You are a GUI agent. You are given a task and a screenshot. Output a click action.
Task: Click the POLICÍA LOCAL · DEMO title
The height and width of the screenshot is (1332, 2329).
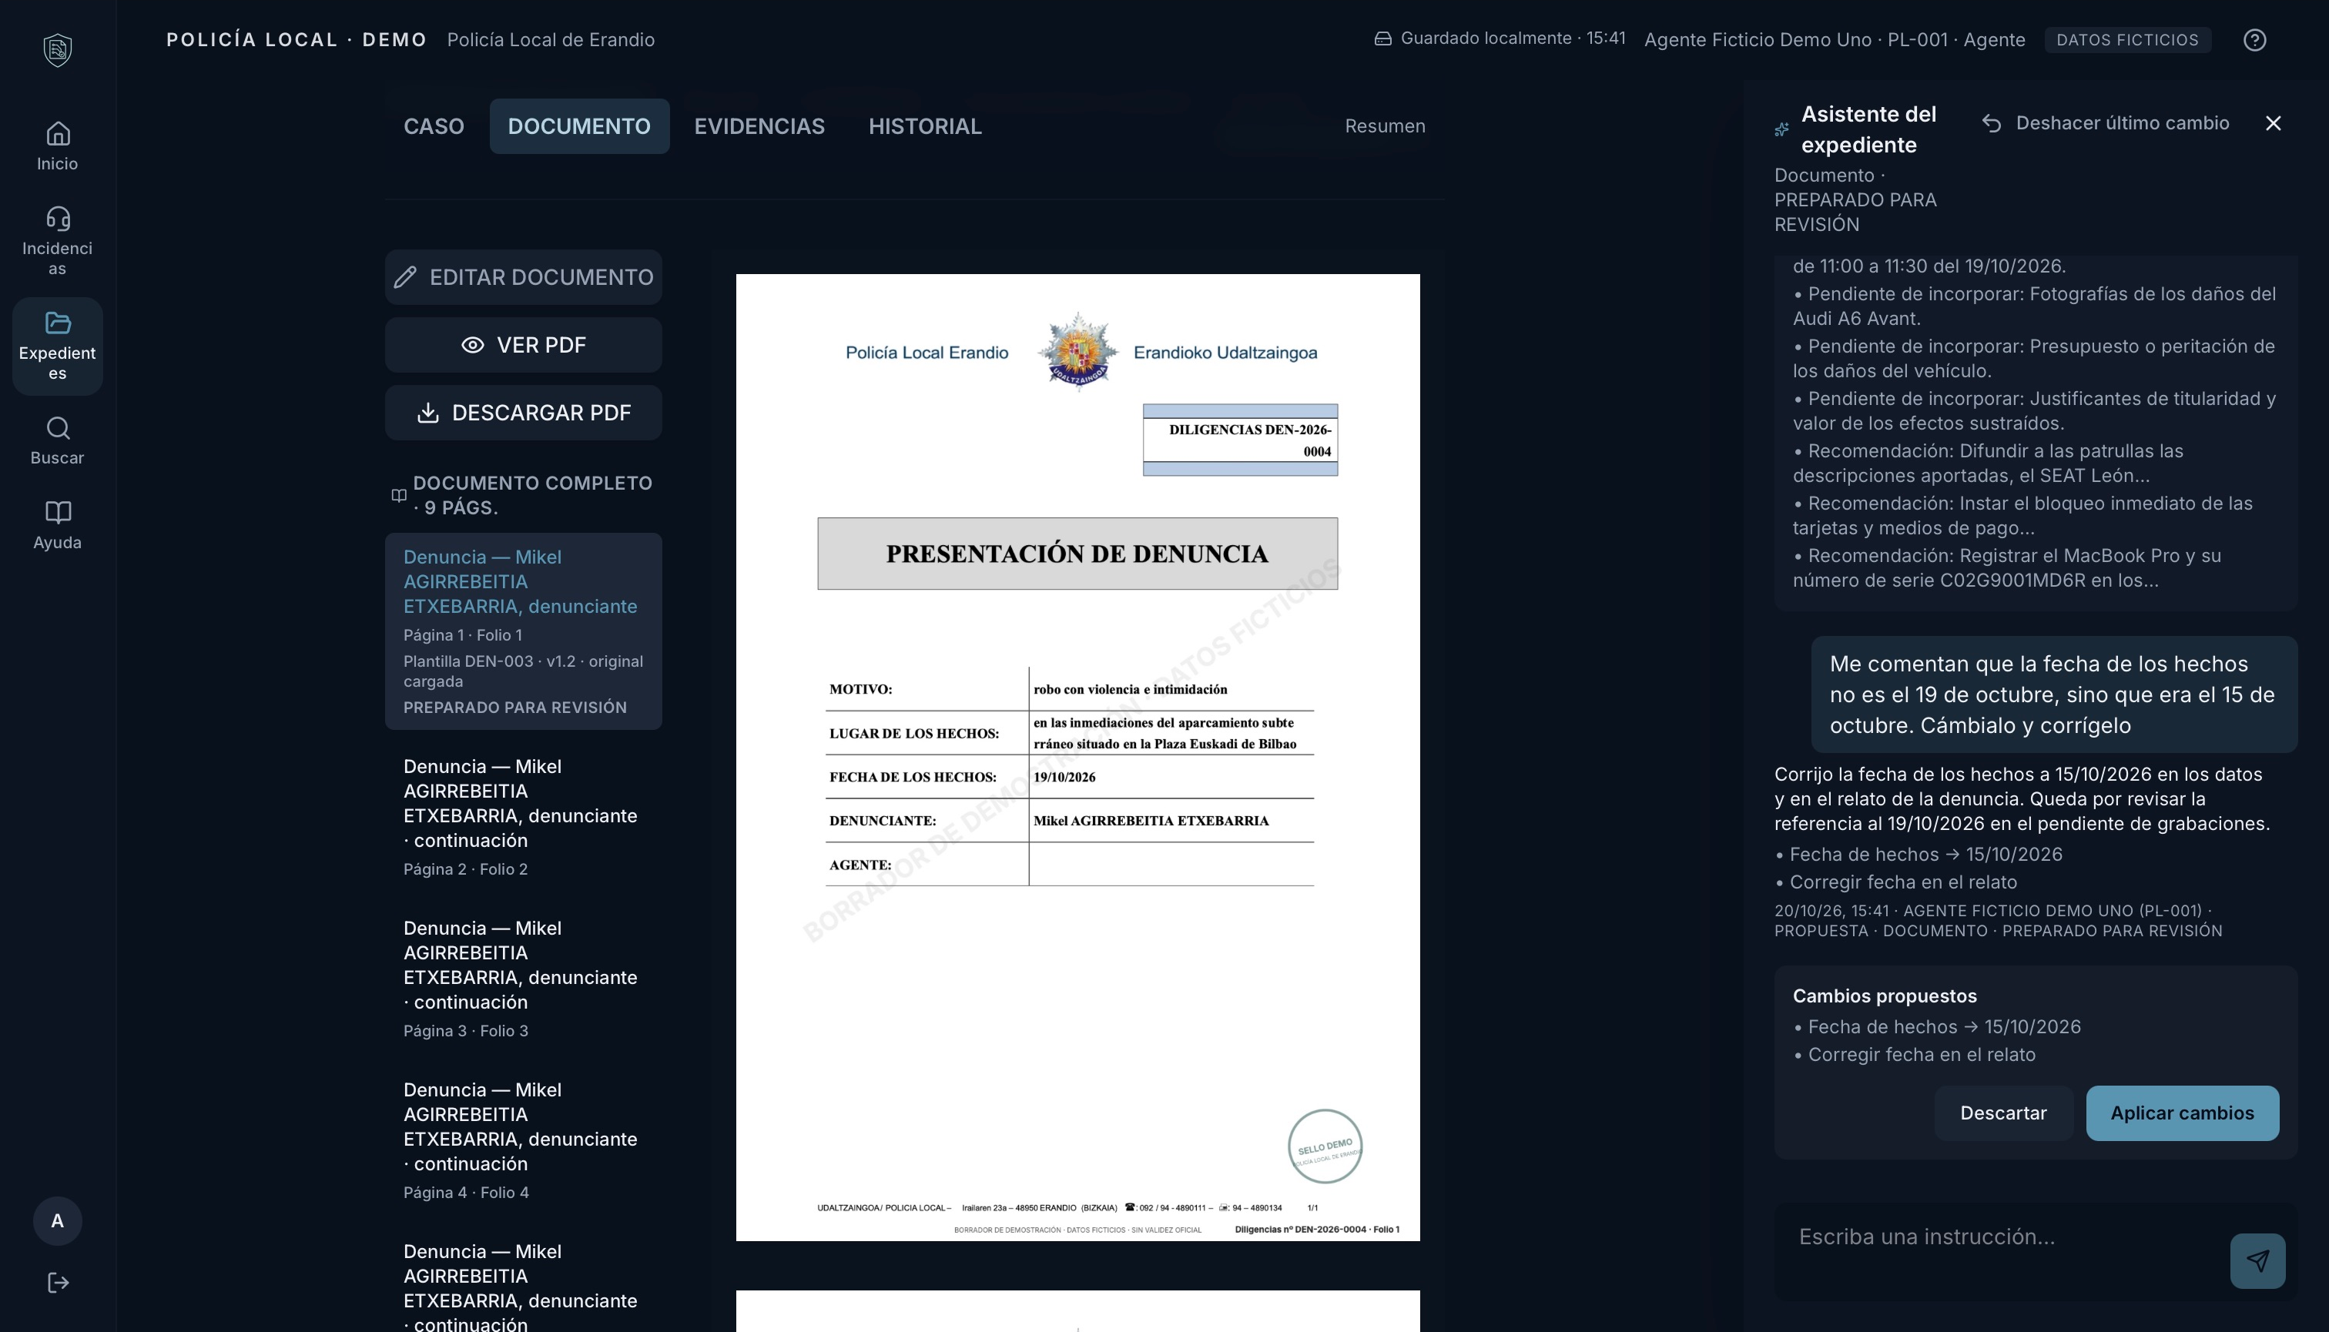click(297, 39)
